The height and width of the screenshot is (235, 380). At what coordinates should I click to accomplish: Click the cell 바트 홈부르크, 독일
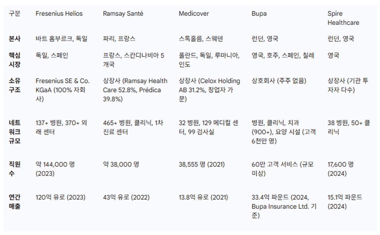[x=61, y=39]
